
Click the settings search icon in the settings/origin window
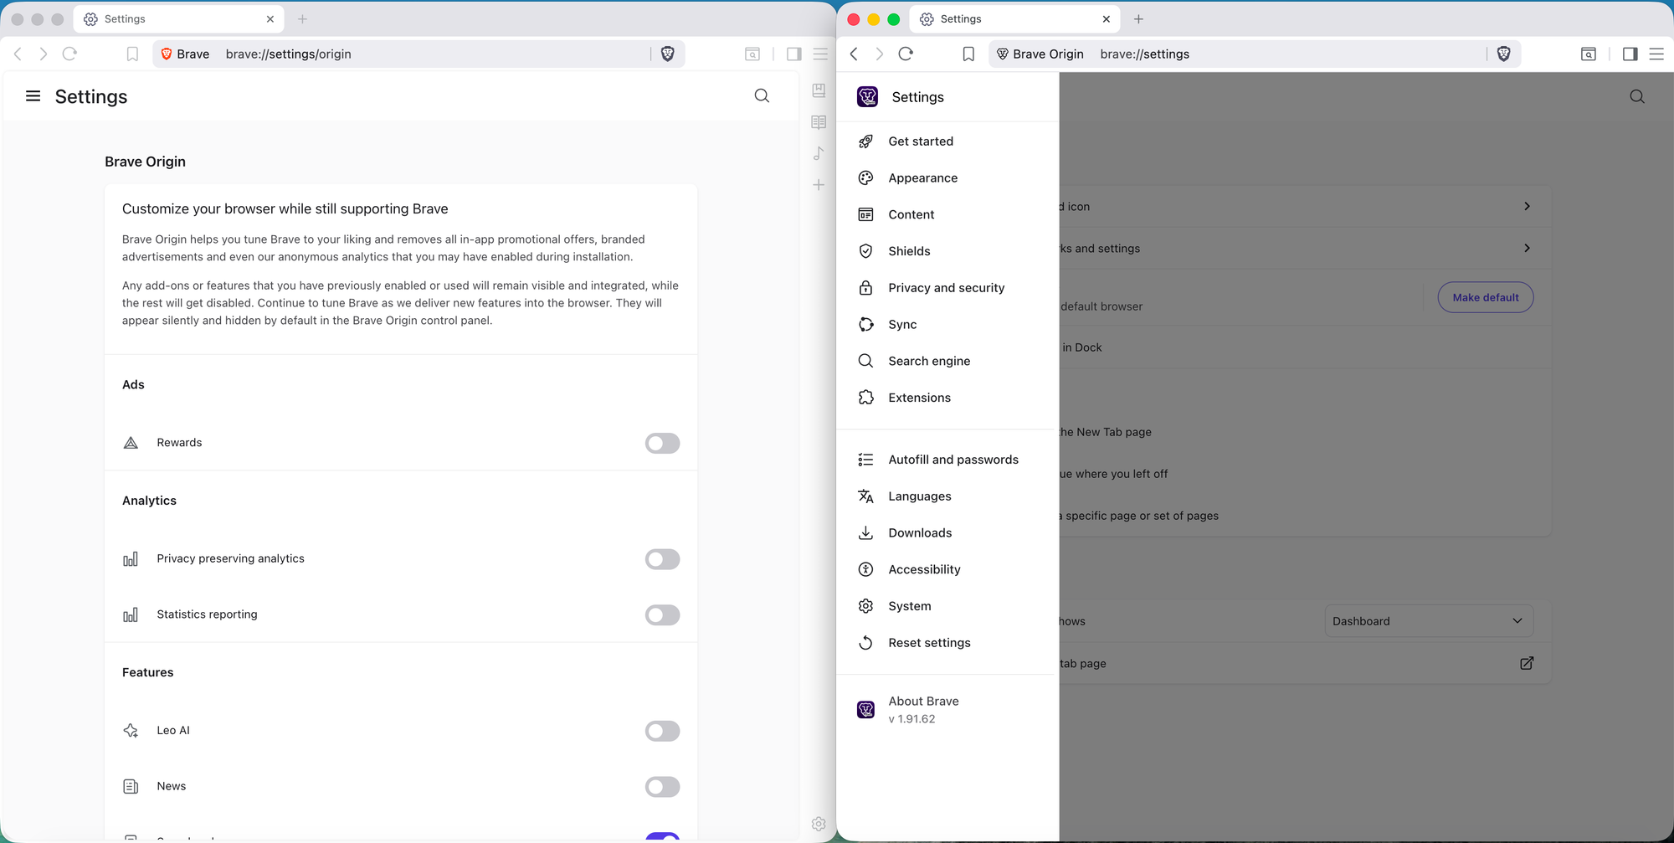click(762, 96)
